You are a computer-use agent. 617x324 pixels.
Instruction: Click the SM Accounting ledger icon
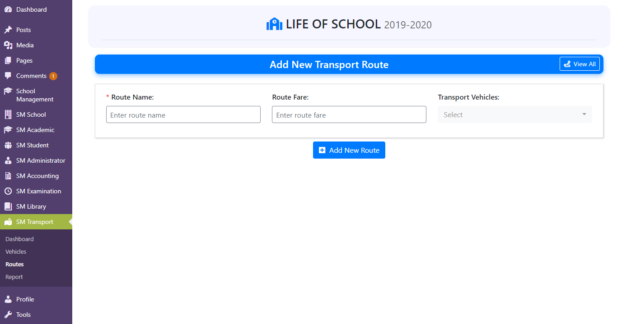[8, 176]
